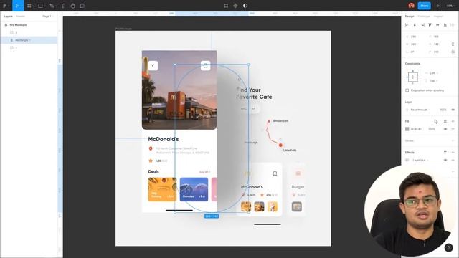Click the distribute spacing icon
Image resolution: width=459 pixels, height=258 pixels.
[x=453, y=25]
